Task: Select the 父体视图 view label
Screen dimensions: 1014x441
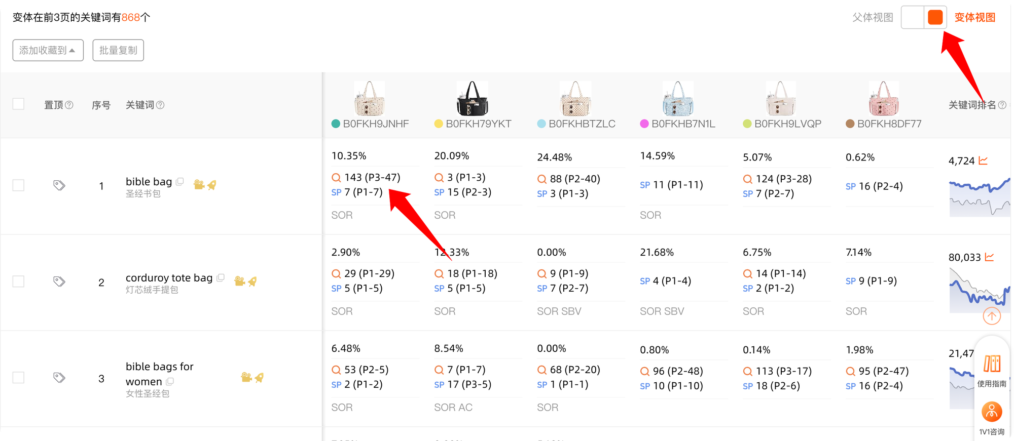Action: coord(873,17)
